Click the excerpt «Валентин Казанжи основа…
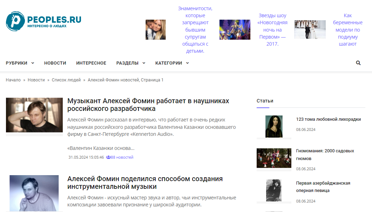The height and width of the screenshot is (212, 372). (101, 148)
